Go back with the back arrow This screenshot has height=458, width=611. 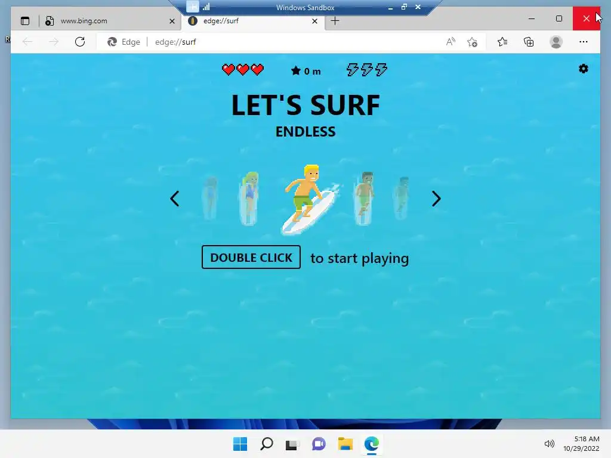tap(27, 42)
